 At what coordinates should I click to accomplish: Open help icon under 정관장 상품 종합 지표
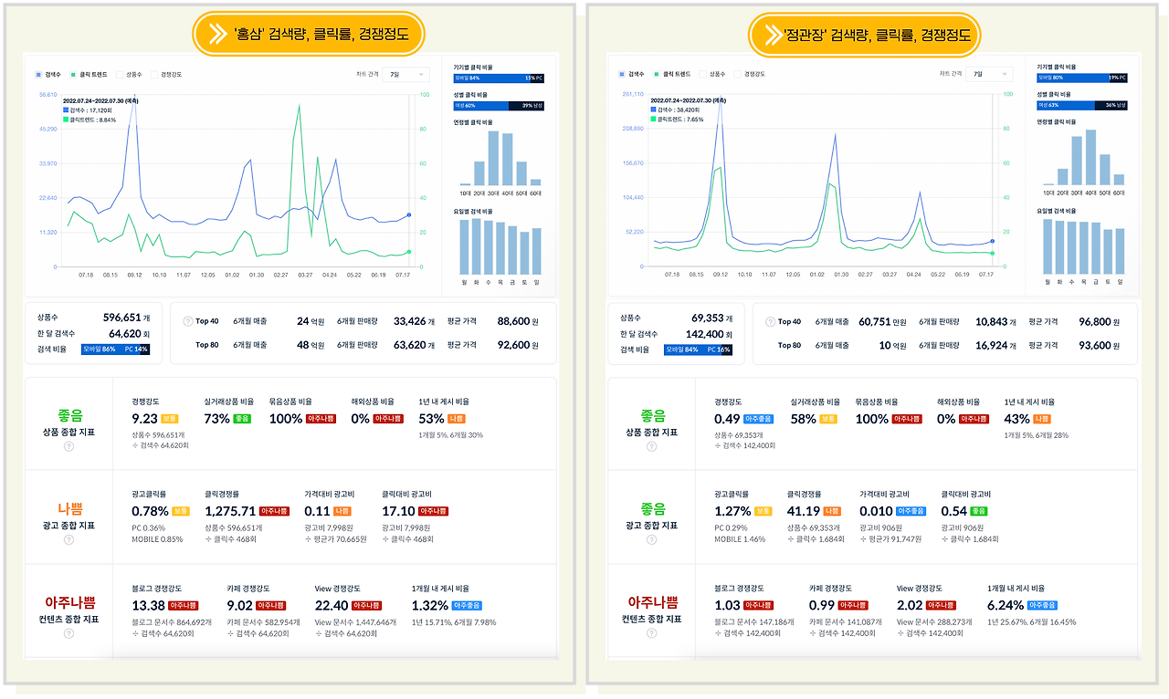tap(652, 446)
